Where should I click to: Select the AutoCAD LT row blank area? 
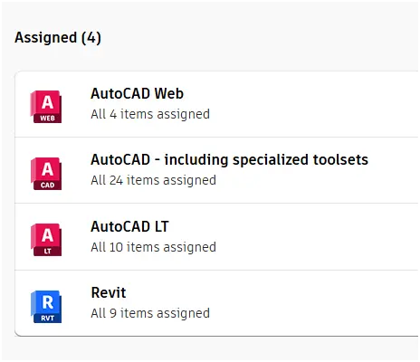(x=314, y=237)
